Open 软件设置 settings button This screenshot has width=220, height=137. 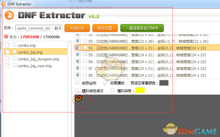[105, 28]
